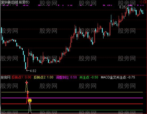Select the chart title 深华新(日线,前复权)

tap(15, 2)
